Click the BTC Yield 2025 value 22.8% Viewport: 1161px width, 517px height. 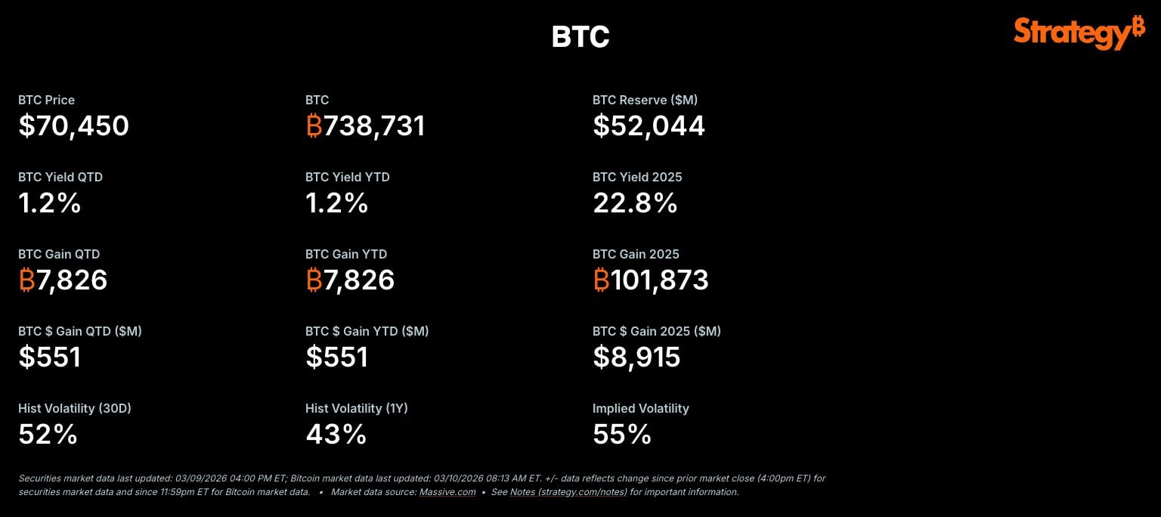tap(635, 203)
